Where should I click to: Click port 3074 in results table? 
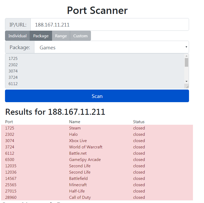pos(10,141)
